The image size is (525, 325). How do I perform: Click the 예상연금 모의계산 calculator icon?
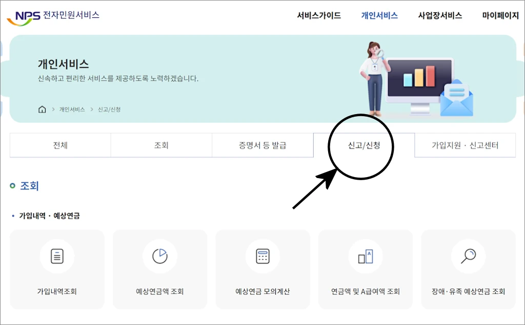pos(262,256)
